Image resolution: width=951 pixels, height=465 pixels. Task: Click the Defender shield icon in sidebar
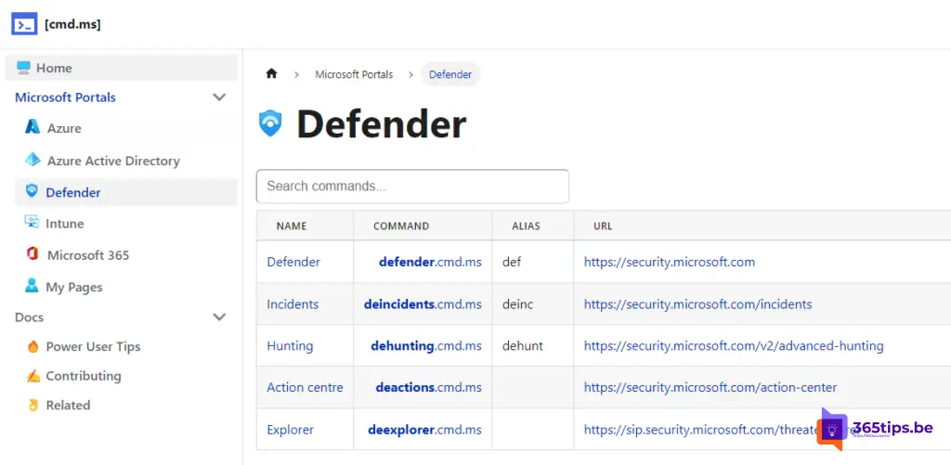32,191
